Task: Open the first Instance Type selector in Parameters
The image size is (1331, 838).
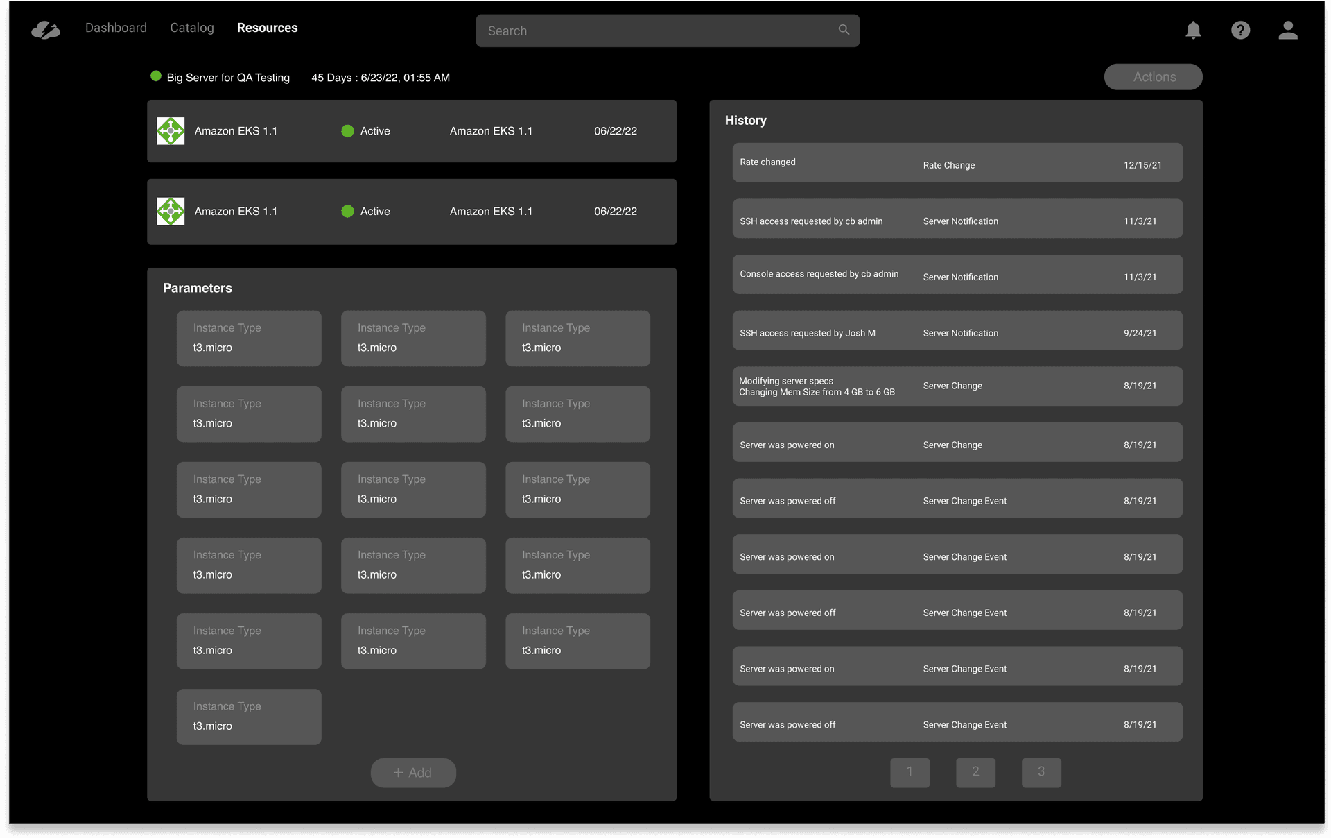Action: click(249, 338)
